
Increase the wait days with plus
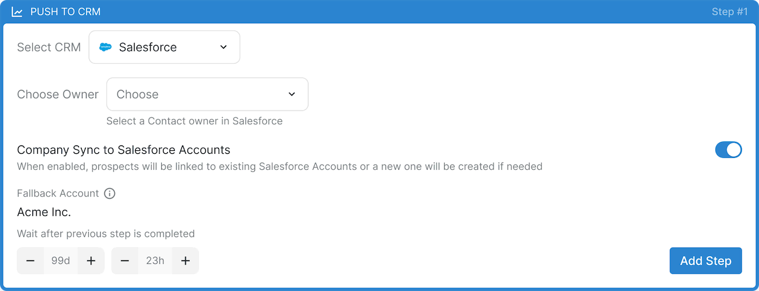(91, 261)
